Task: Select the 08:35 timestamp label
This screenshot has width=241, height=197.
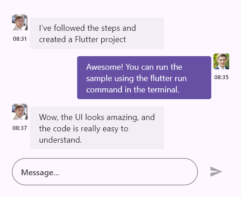Action: coord(221,77)
